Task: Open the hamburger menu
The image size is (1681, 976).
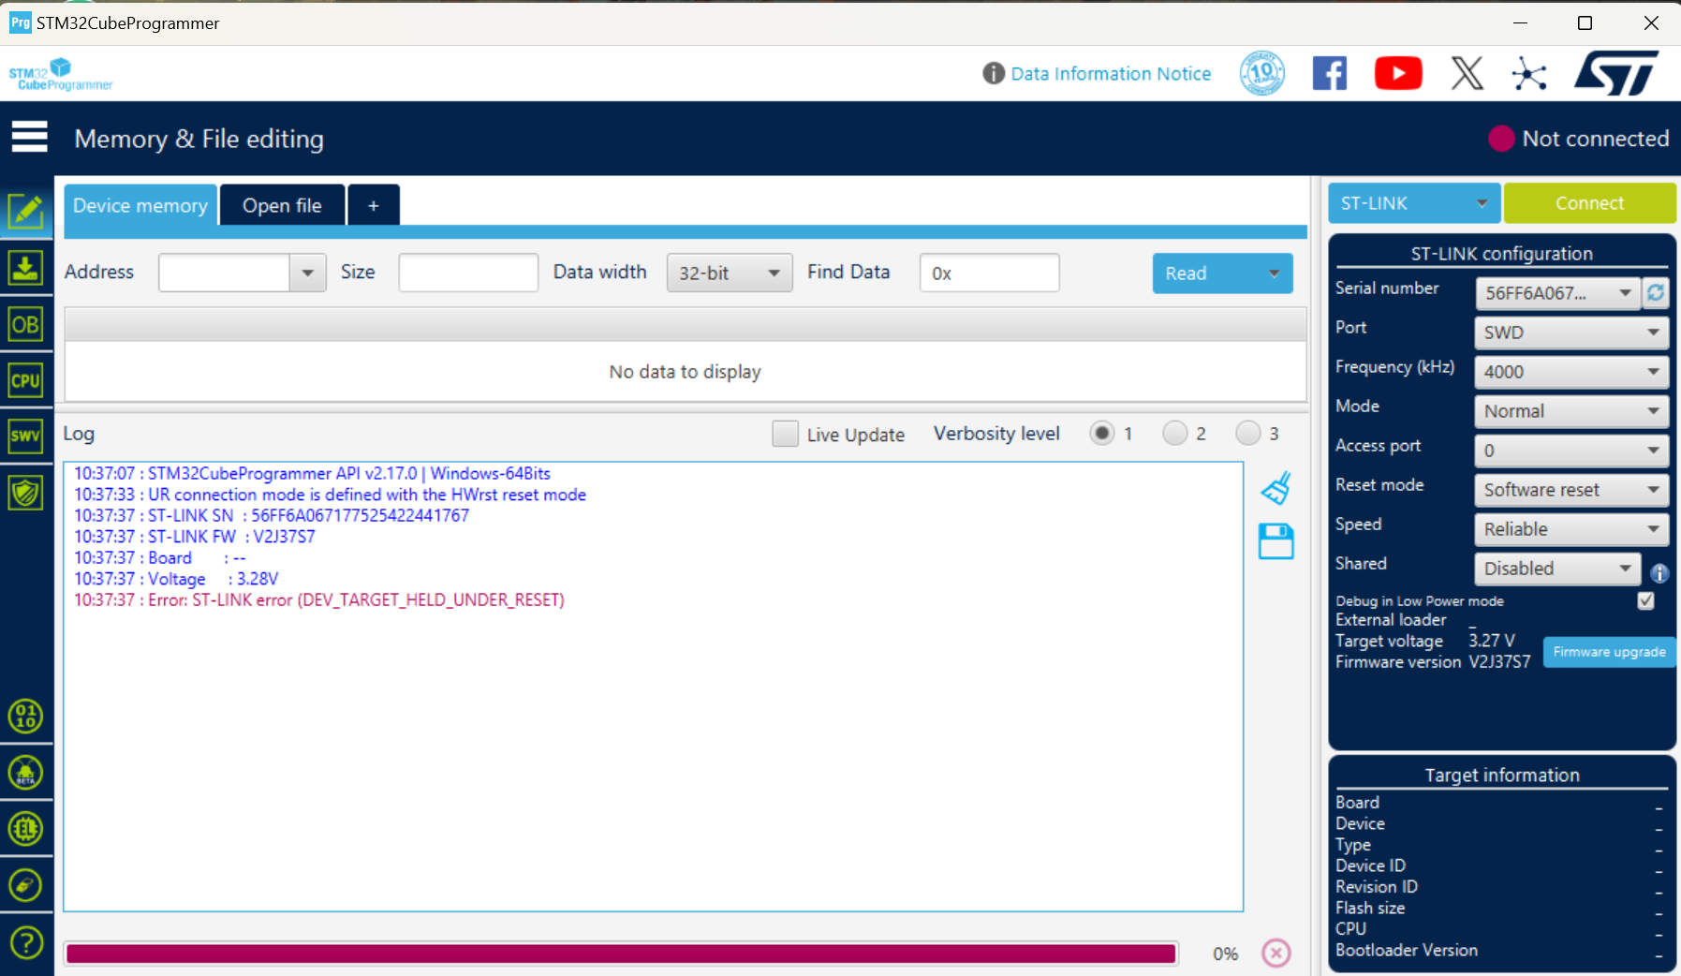Action: pyautogui.click(x=29, y=137)
